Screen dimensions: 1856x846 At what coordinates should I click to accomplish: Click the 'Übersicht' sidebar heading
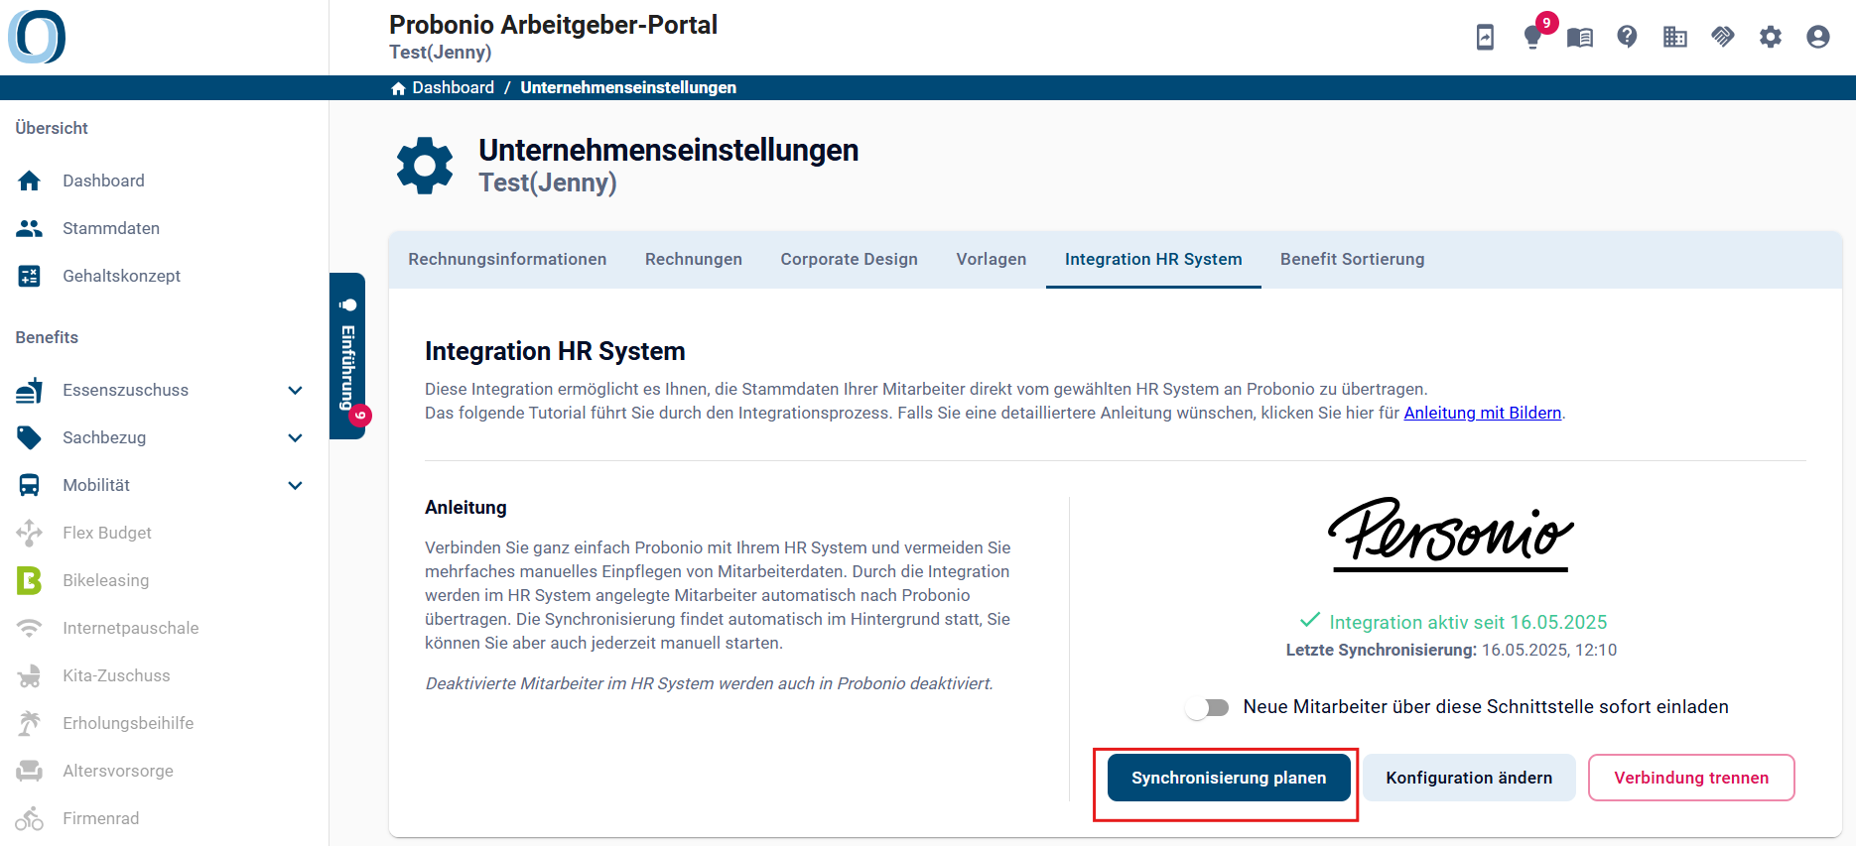52,128
